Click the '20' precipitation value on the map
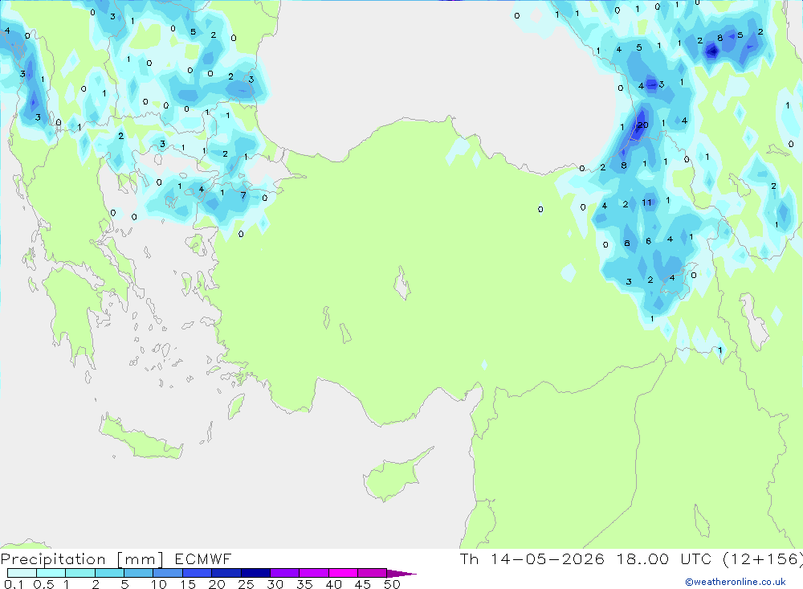Image resolution: width=803 pixels, height=589 pixels. click(x=642, y=125)
